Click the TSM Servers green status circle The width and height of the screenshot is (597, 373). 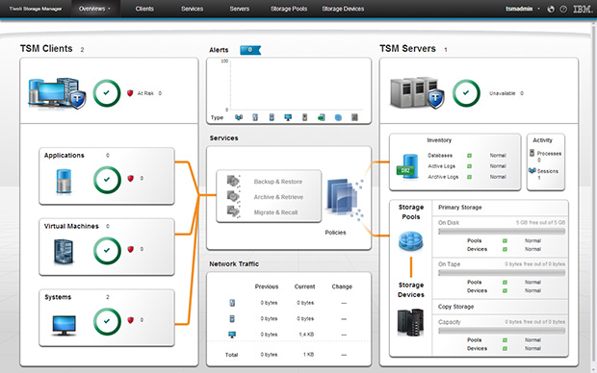tap(466, 93)
